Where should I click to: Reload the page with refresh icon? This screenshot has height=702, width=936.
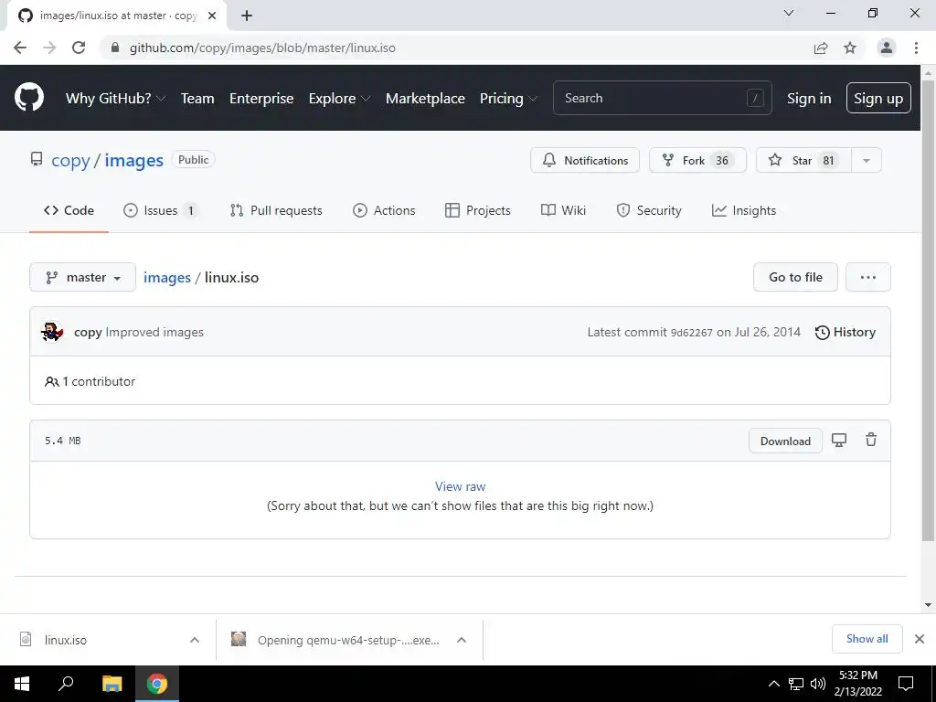pyautogui.click(x=79, y=48)
